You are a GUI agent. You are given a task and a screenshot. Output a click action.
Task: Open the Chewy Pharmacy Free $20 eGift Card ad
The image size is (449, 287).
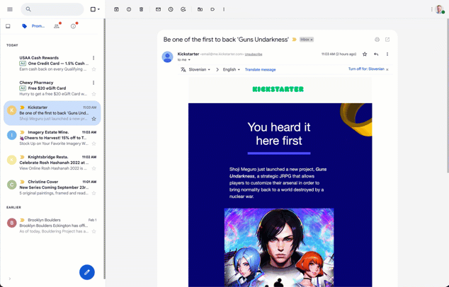click(x=52, y=88)
